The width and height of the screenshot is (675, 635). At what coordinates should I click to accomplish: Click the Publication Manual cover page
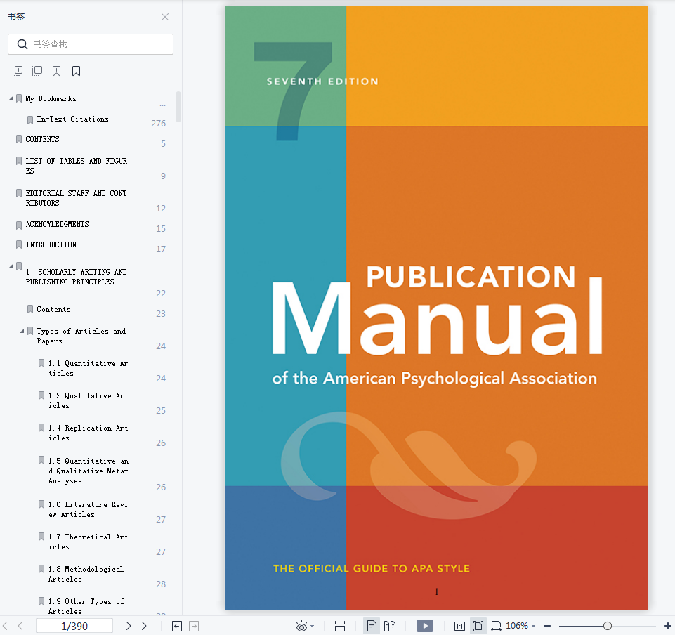(436, 308)
